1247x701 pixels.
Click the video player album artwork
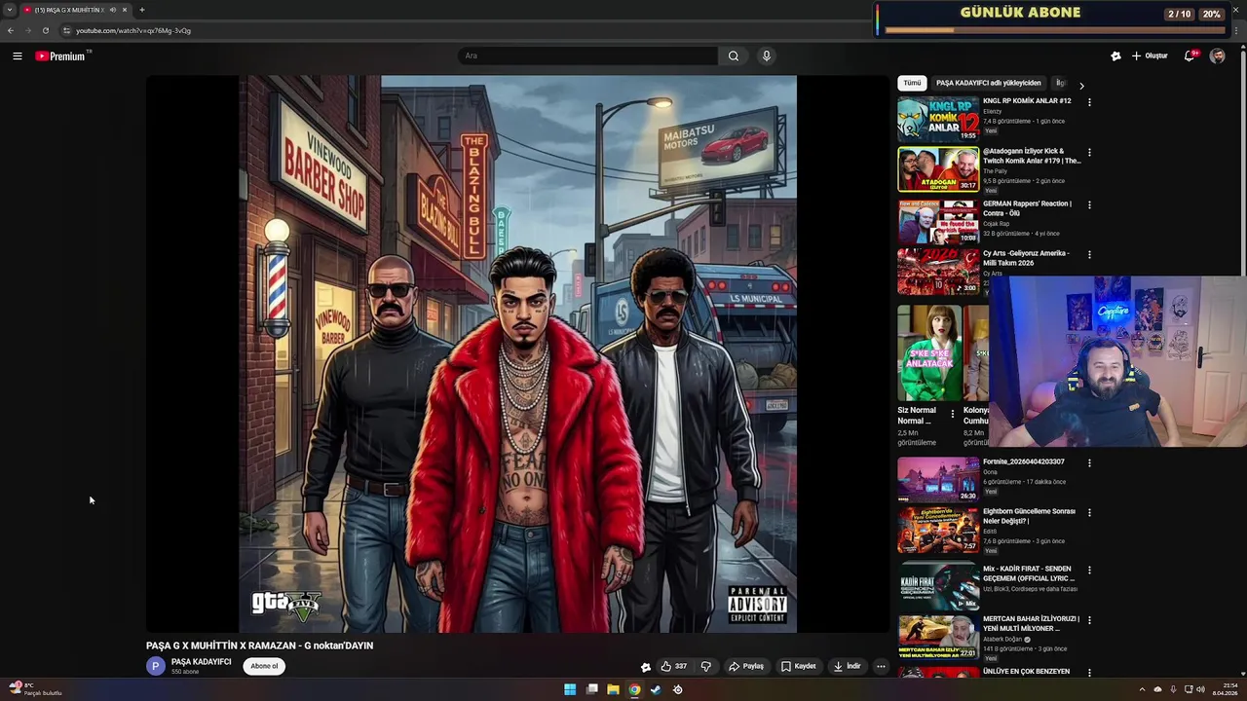pyautogui.click(x=517, y=354)
